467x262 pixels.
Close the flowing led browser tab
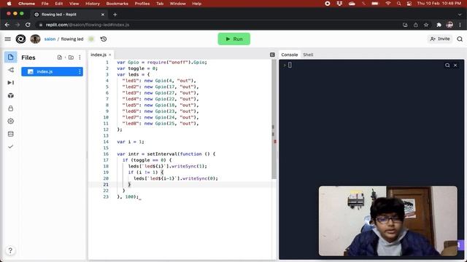click(103, 15)
